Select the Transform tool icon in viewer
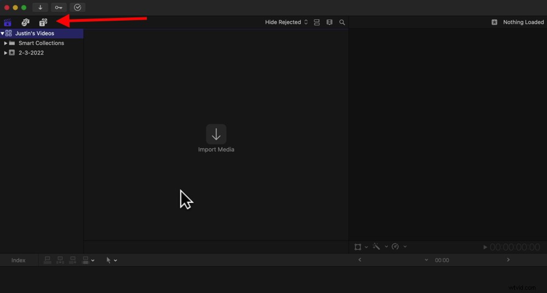The width and height of the screenshot is (547, 293). [358, 247]
